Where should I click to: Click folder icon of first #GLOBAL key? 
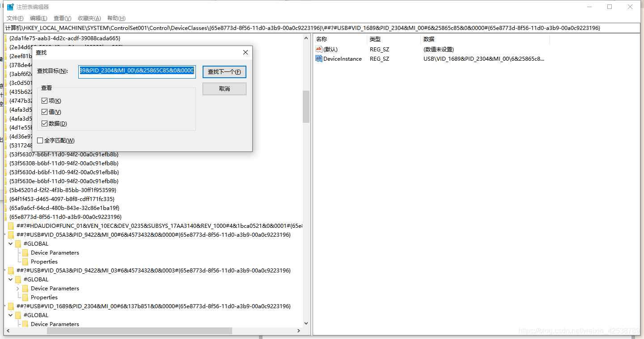[x=18, y=244]
